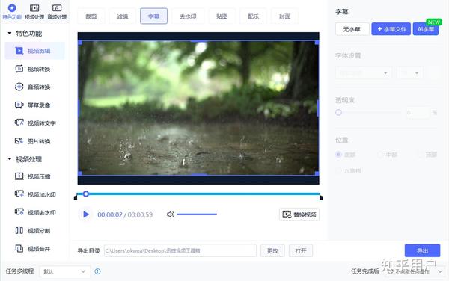Click the volume slider bar
This screenshot has height=281, width=449.
[x=197, y=214]
